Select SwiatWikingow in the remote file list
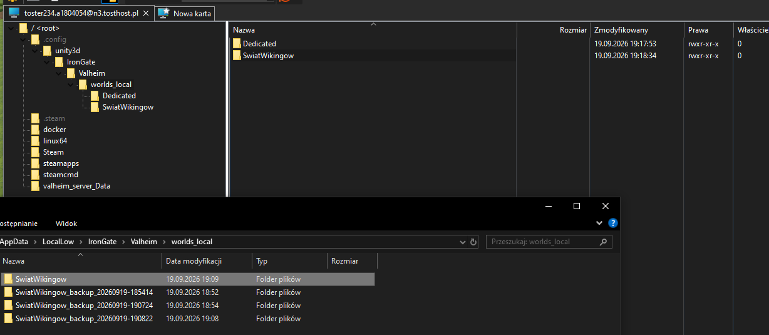 point(268,56)
